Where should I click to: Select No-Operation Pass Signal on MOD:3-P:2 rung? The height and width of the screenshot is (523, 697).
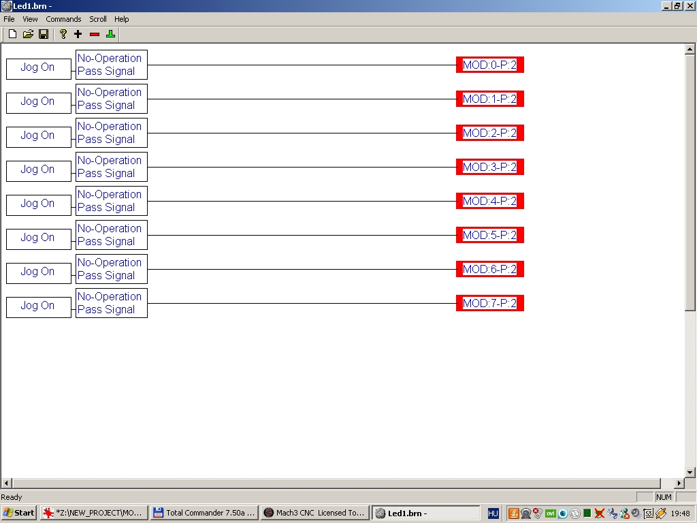pos(112,167)
